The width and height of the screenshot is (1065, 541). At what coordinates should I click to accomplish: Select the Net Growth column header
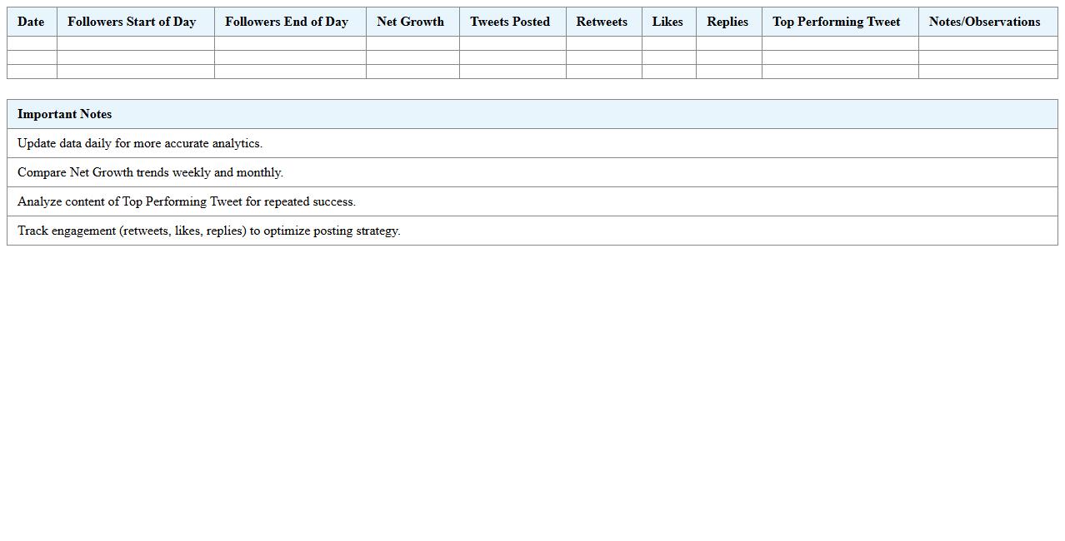pos(410,22)
